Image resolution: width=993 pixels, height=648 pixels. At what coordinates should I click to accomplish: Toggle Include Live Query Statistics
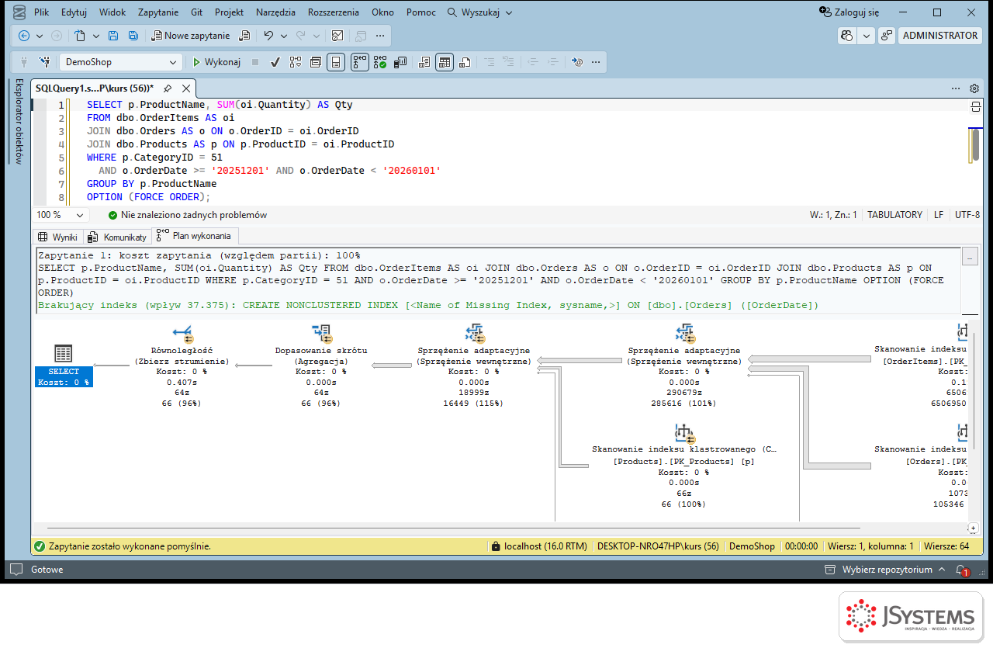tap(380, 62)
